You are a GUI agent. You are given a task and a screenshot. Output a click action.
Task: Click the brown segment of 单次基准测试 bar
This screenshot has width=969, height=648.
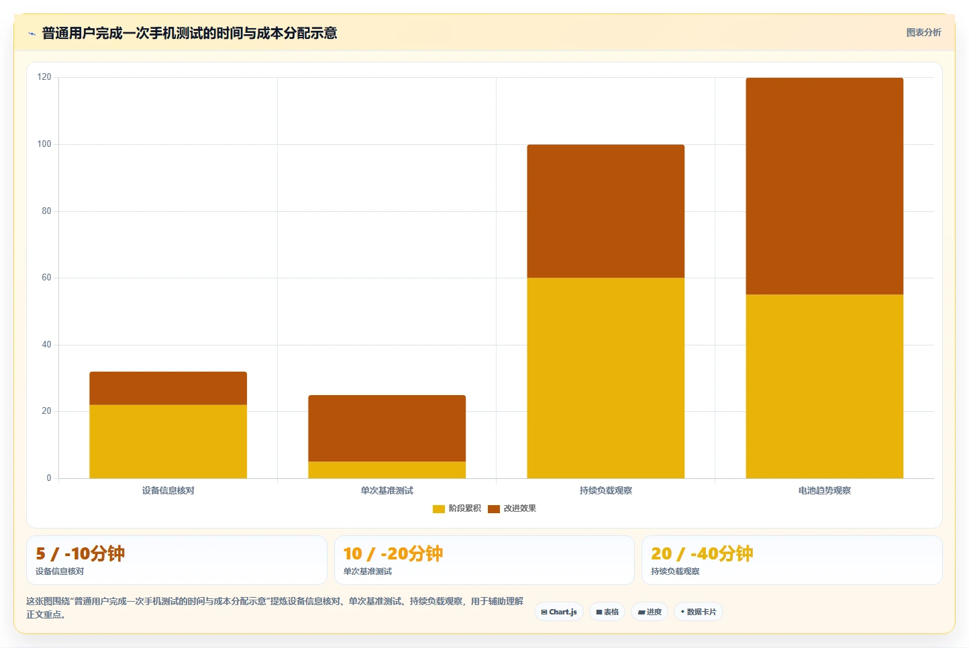[387, 429]
